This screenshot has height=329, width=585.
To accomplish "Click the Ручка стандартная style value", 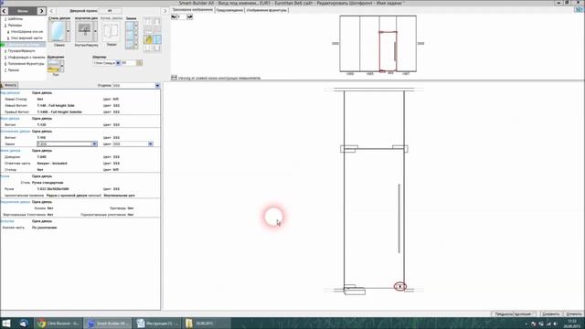I will [48, 183].
